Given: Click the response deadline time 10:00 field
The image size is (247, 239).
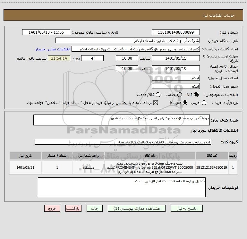Looking at the screenshot, I should [x=127, y=58].
